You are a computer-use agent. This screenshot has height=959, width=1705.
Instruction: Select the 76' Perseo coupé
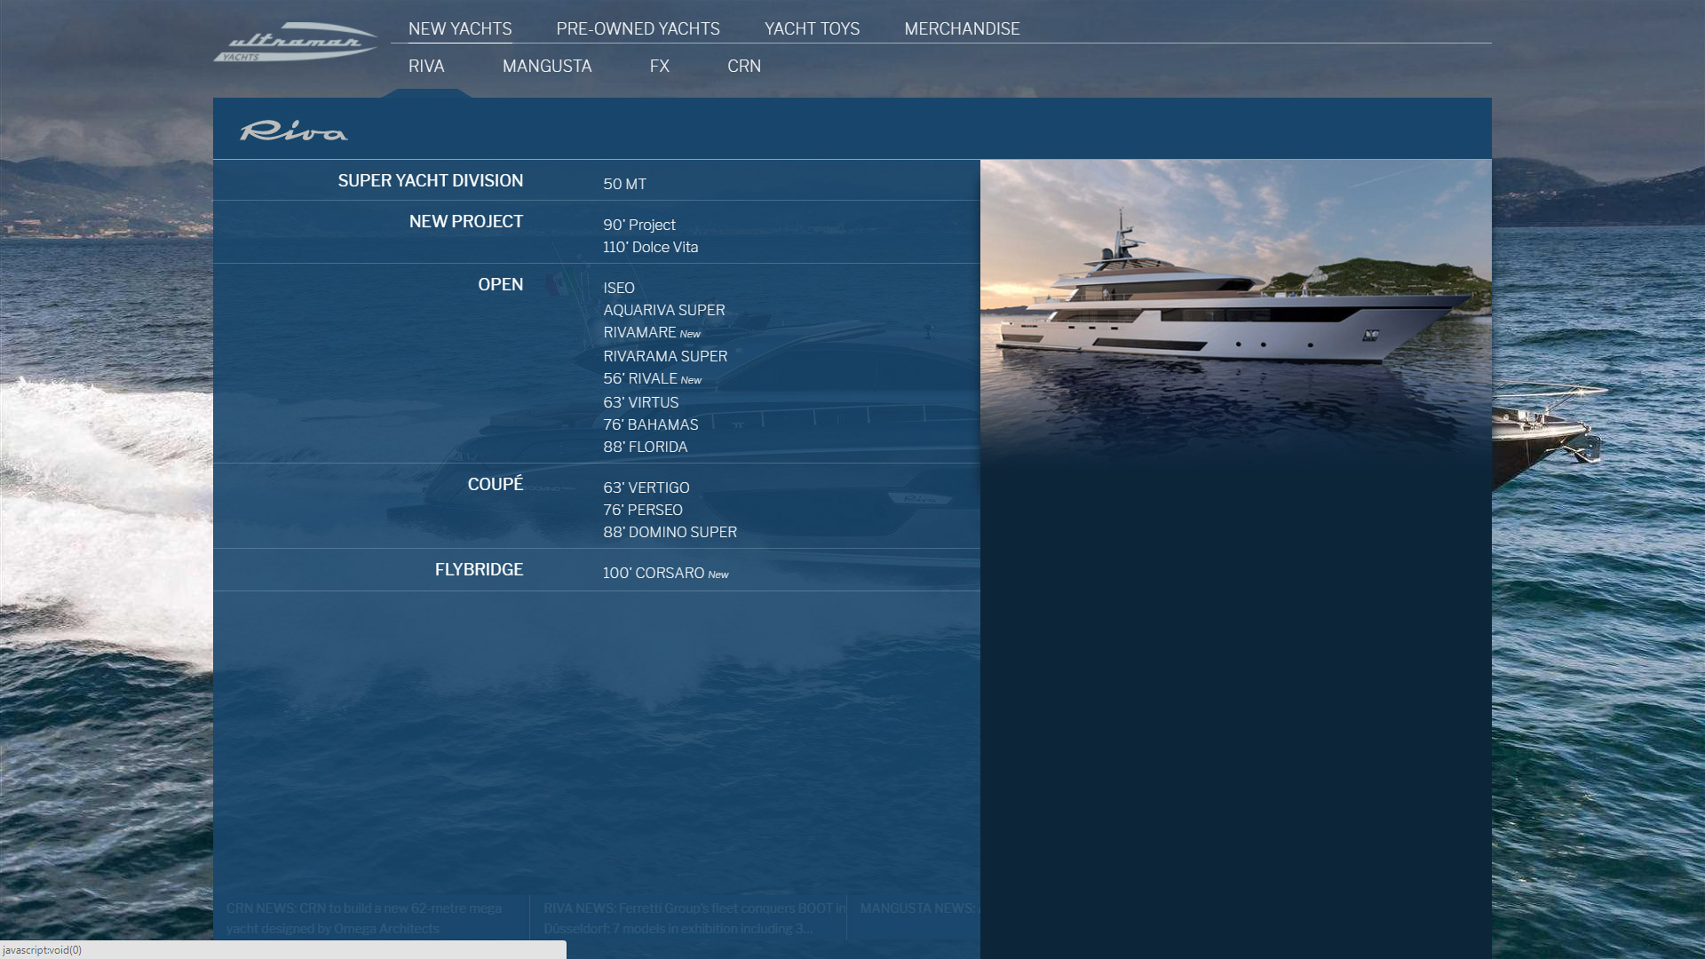643,510
